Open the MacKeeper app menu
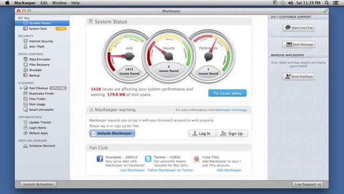Screen dimensions: 344x194 point(25,3)
